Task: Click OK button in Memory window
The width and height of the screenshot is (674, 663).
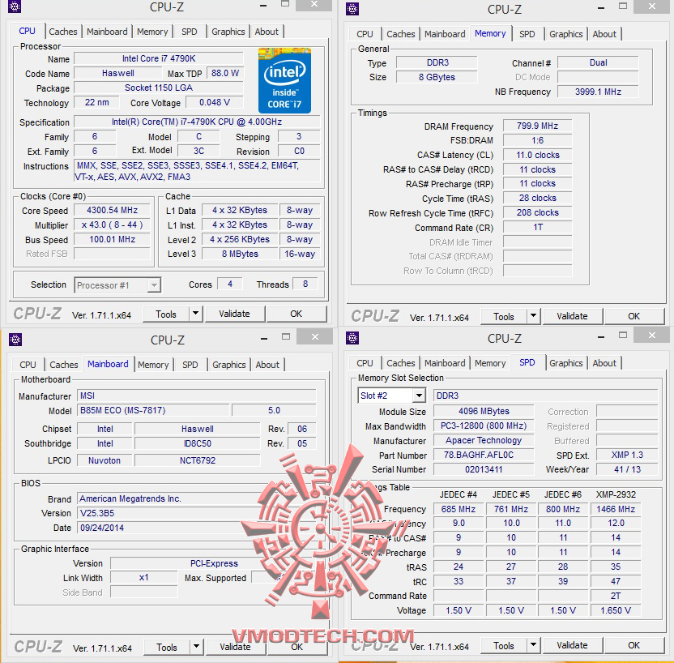Action: point(634,316)
